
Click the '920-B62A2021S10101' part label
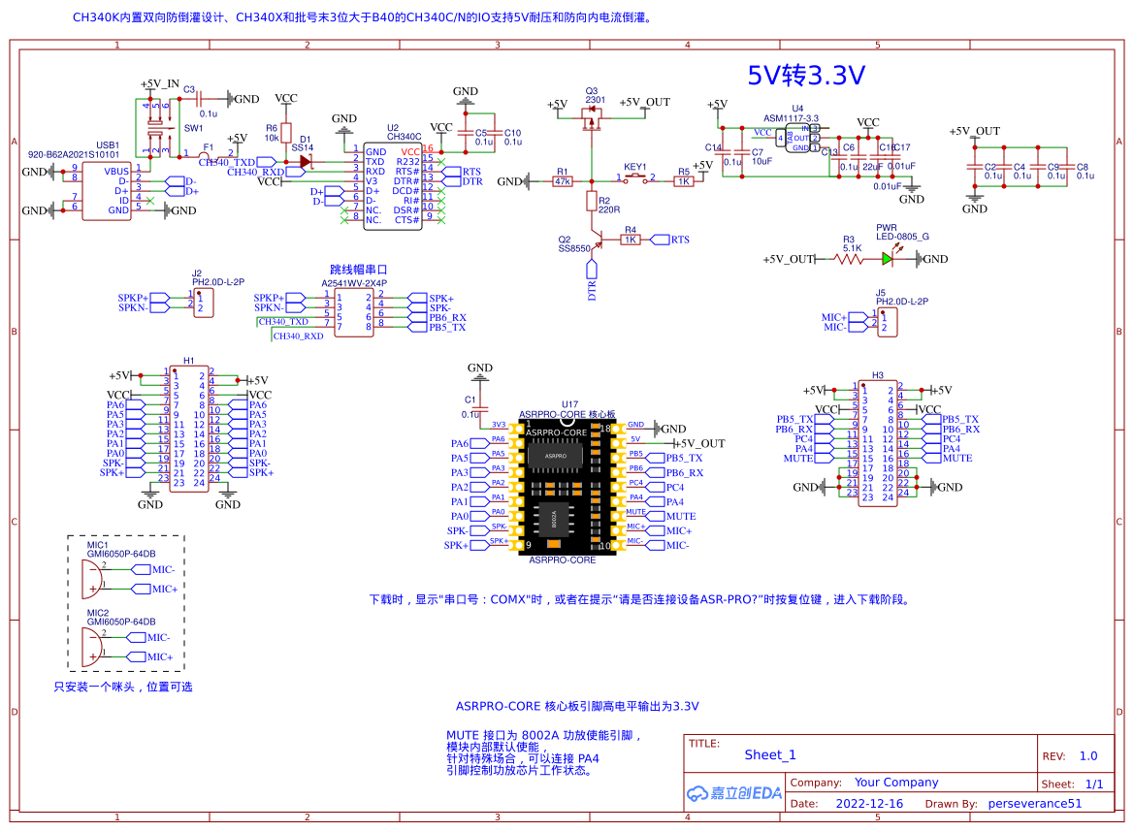(74, 155)
